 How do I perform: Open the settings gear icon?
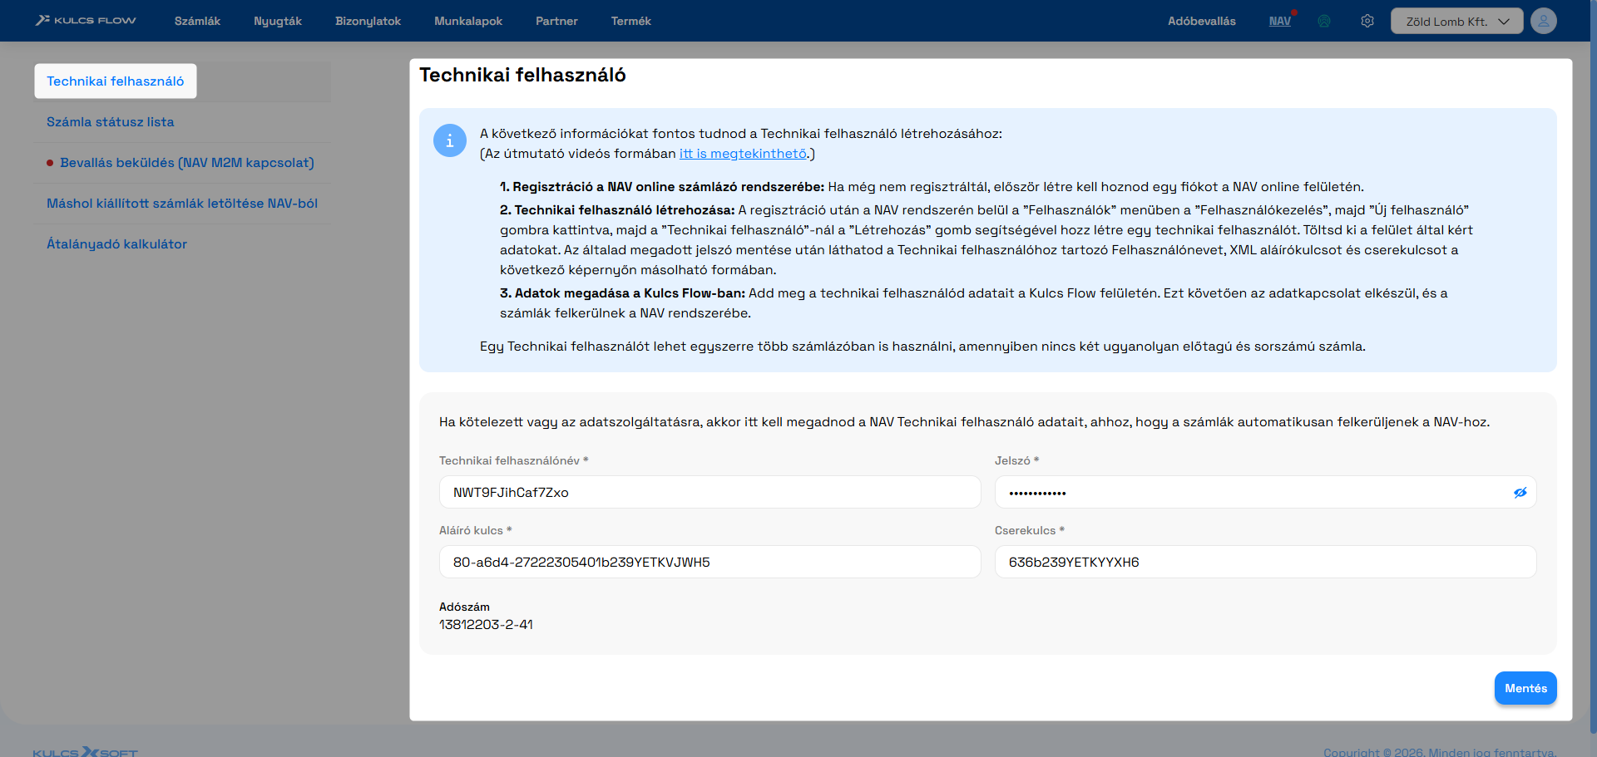point(1367,21)
